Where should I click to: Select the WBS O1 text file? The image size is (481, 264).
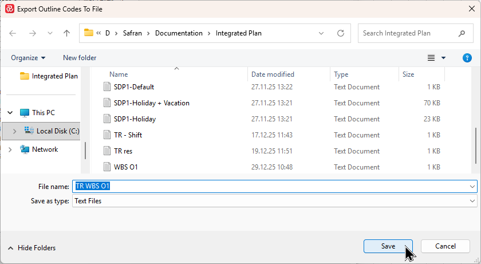point(125,167)
